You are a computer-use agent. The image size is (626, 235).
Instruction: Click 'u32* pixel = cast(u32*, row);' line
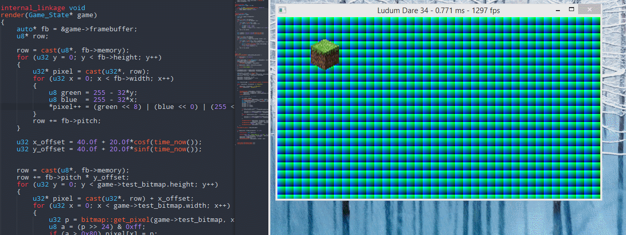(91, 72)
